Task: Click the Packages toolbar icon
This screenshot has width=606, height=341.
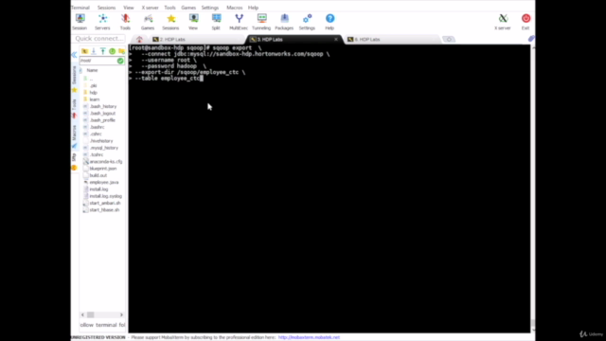Action: (x=284, y=22)
